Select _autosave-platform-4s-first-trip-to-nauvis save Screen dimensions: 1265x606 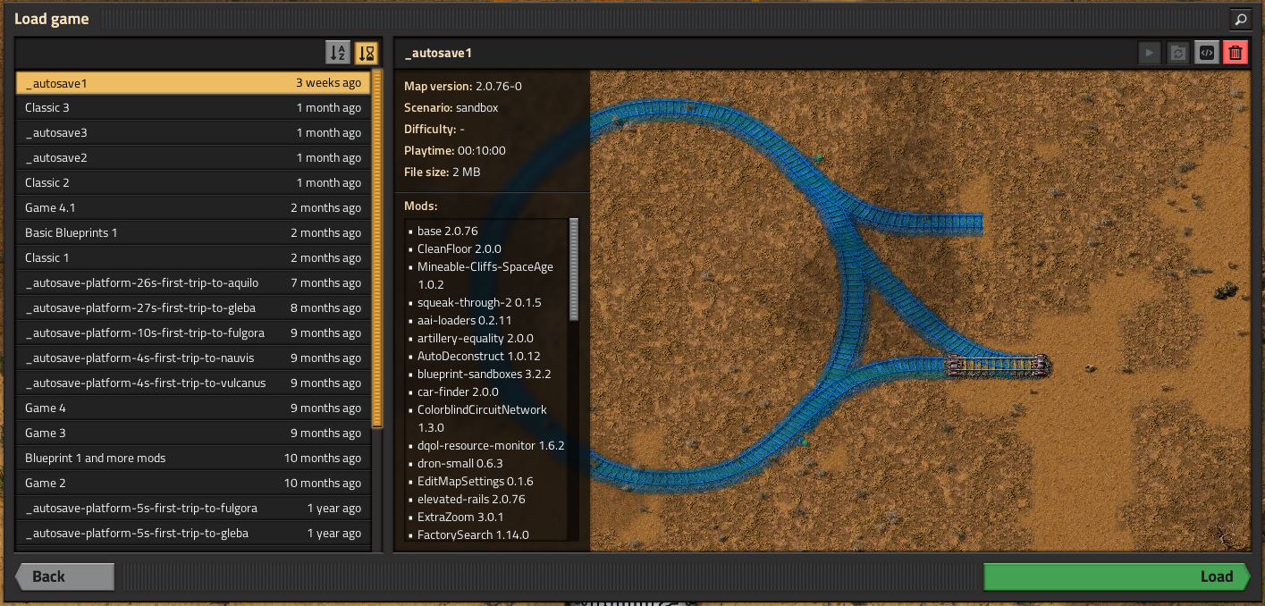[x=193, y=358]
